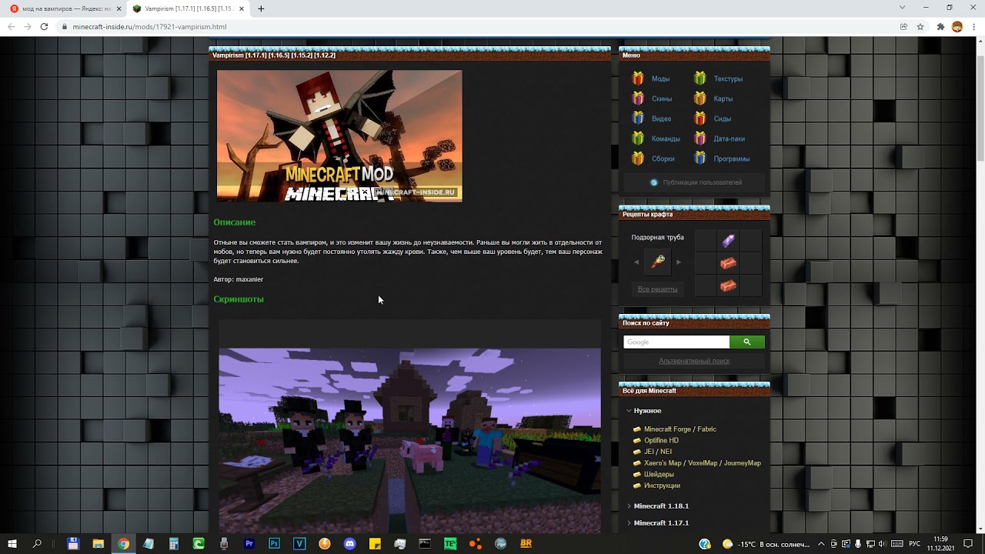The image size is (985, 554).
Task: Open Chrome three-dot menu
Action: 974,26
